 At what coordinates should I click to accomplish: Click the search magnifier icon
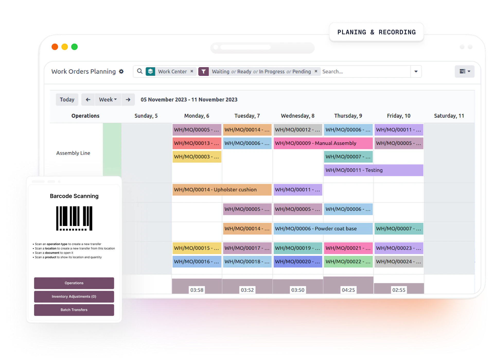tap(140, 71)
